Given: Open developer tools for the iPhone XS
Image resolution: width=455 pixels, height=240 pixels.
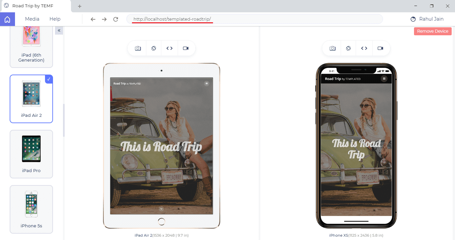Looking at the screenshot, I should click(x=364, y=48).
